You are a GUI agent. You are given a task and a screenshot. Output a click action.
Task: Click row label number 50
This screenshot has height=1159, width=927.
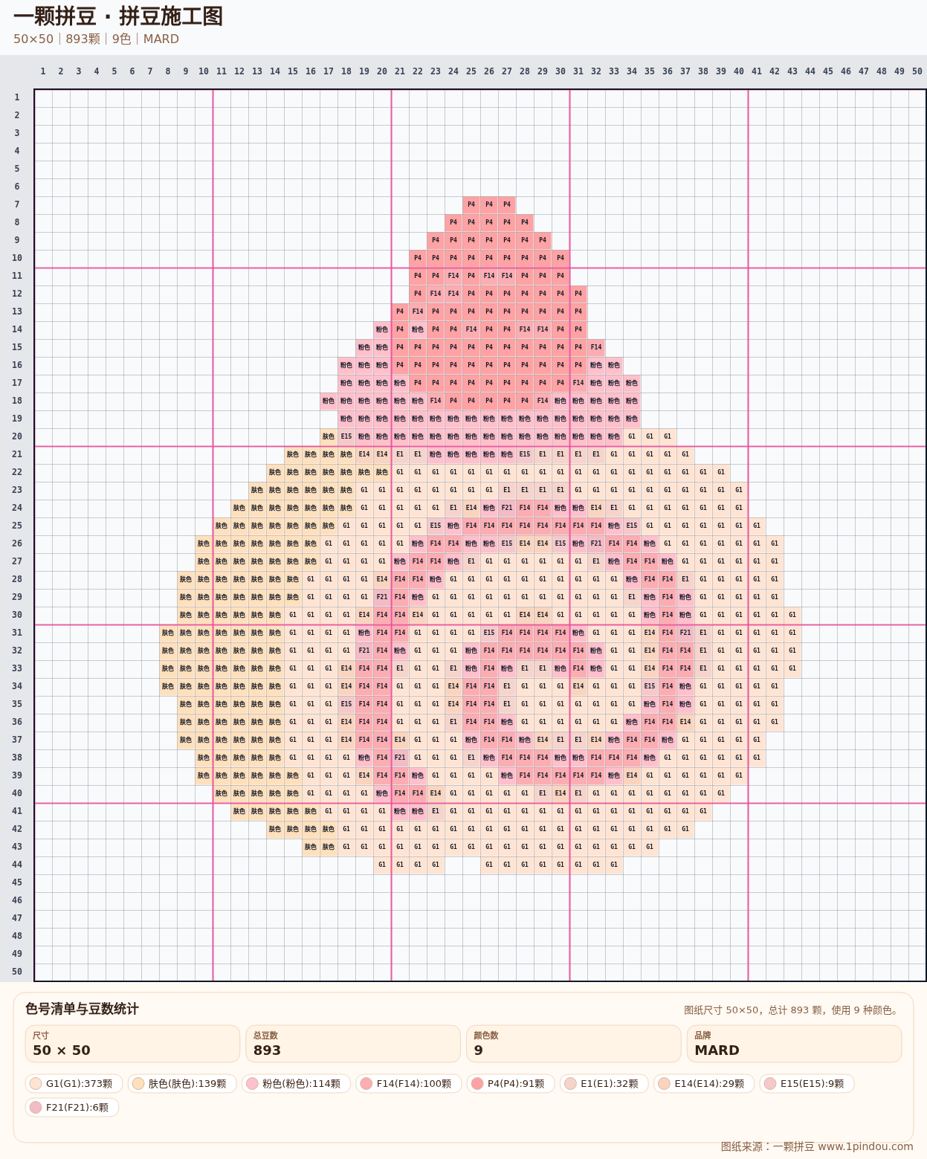[16, 972]
